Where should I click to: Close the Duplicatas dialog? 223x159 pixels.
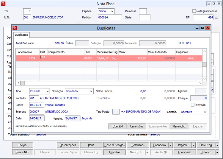coord(208,28)
